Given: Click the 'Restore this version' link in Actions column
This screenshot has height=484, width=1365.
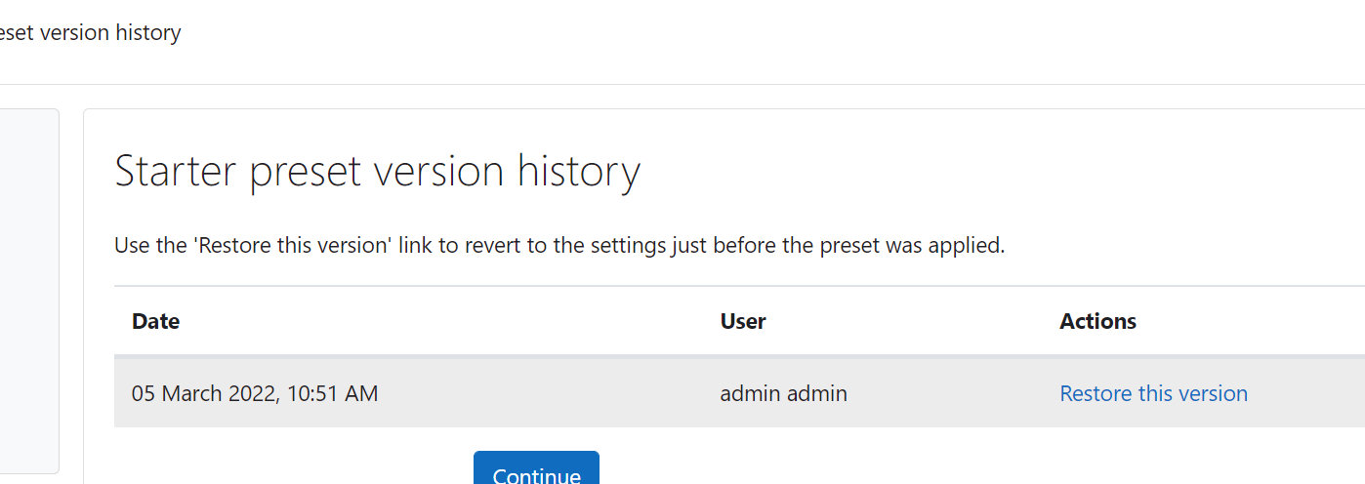Looking at the screenshot, I should pos(1153,393).
